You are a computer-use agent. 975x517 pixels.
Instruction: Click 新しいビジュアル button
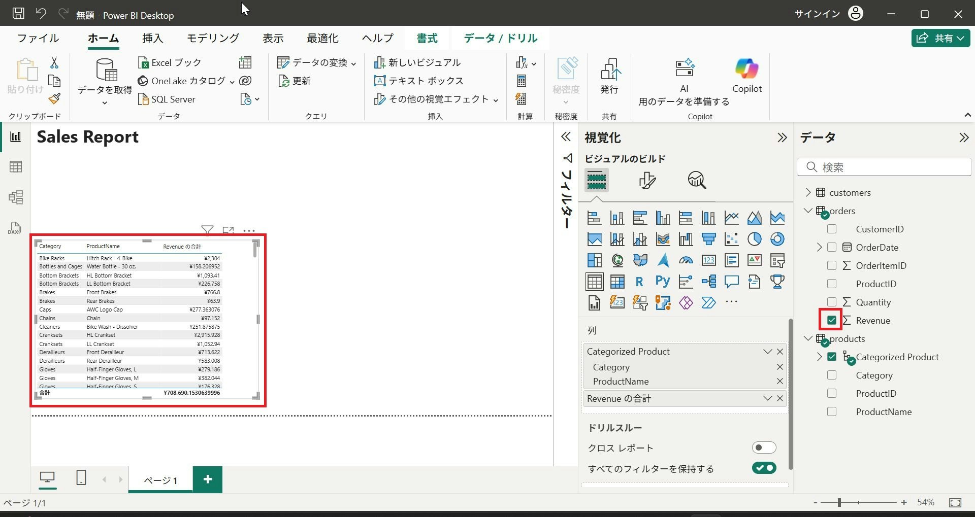coord(417,62)
